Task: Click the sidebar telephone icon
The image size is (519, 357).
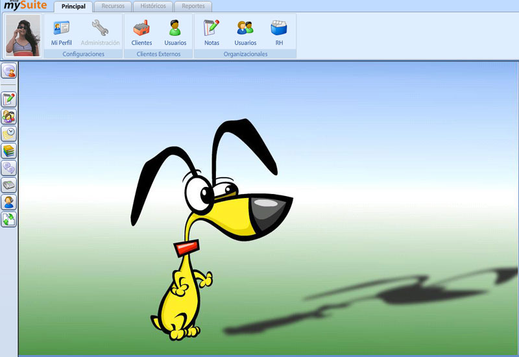Action: coord(9,186)
